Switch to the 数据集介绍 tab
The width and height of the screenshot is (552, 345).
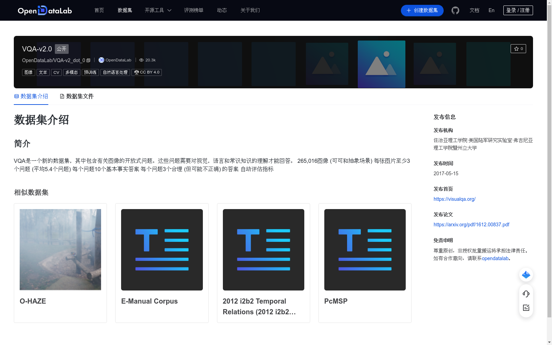tap(31, 96)
